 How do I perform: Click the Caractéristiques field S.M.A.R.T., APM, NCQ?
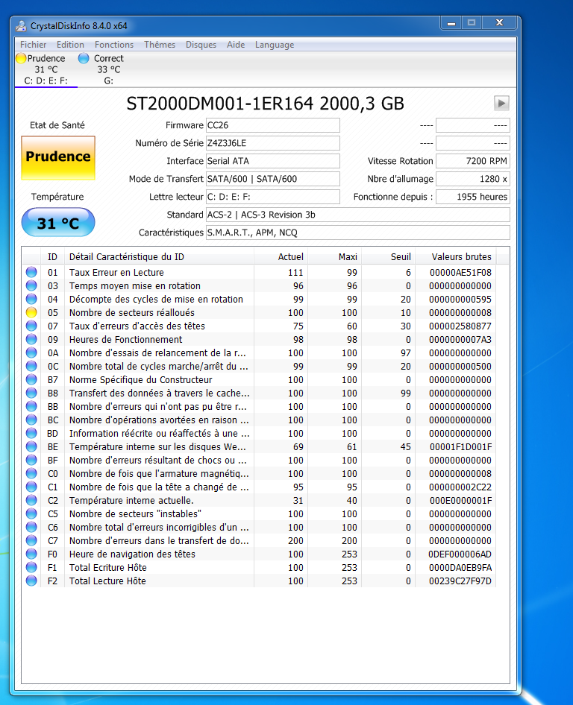pos(358,233)
